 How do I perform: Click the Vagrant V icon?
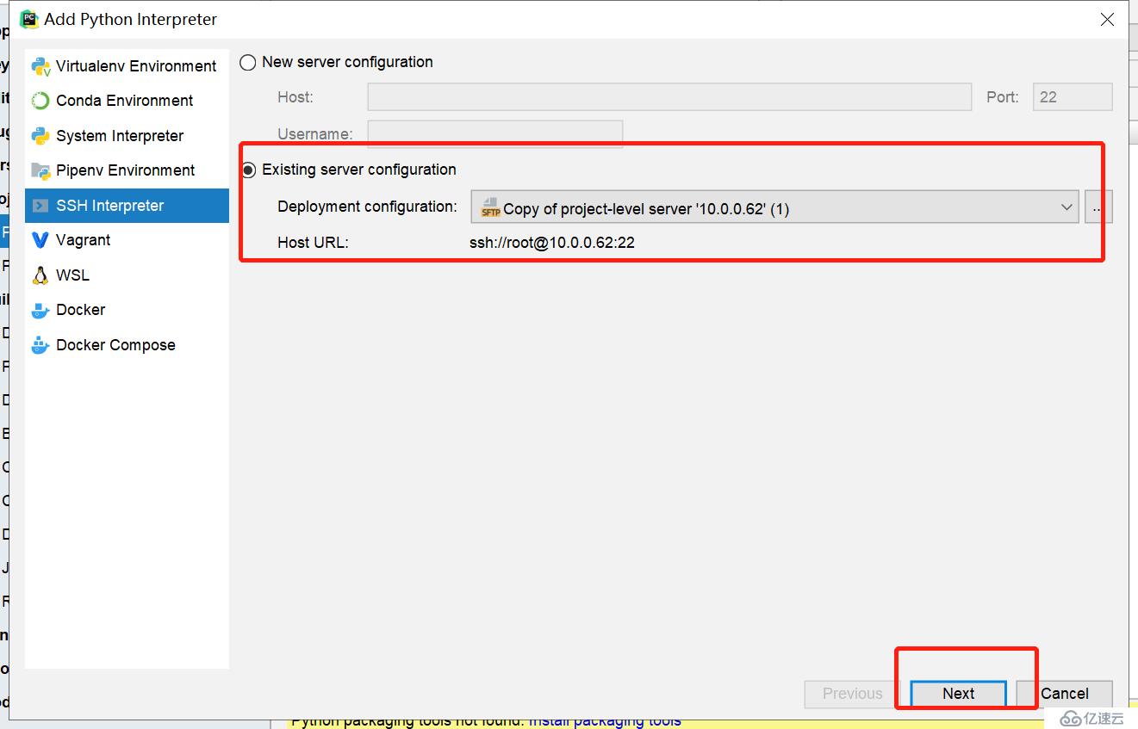point(40,240)
